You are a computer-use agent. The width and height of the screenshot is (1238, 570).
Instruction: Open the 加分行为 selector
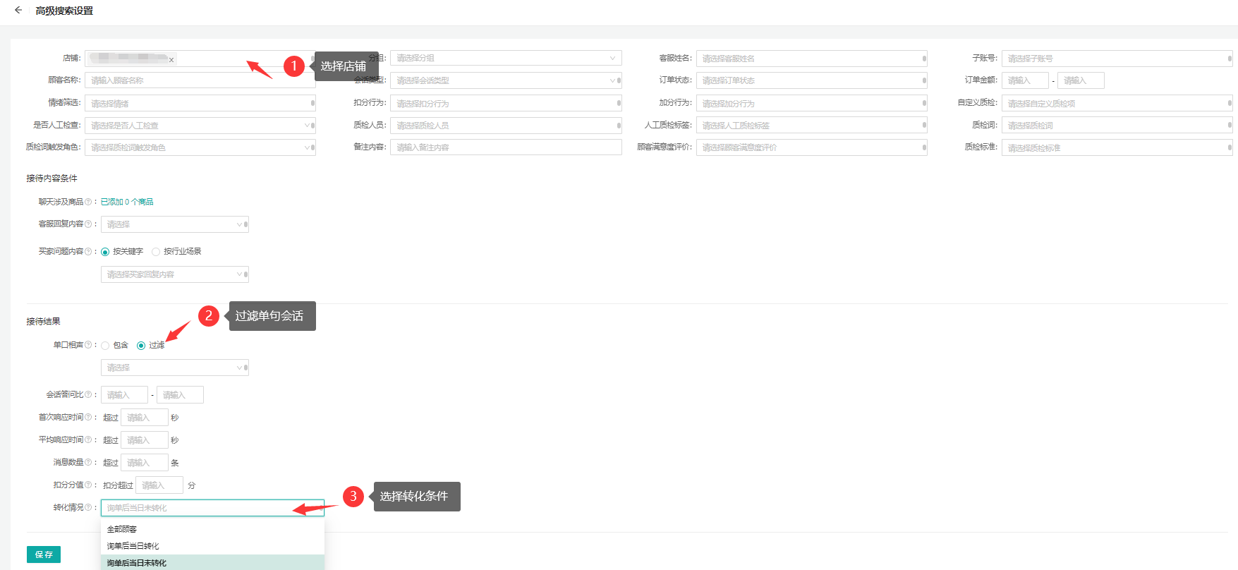coord(811,103)
